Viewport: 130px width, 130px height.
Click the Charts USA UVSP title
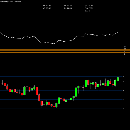(15, 2)
